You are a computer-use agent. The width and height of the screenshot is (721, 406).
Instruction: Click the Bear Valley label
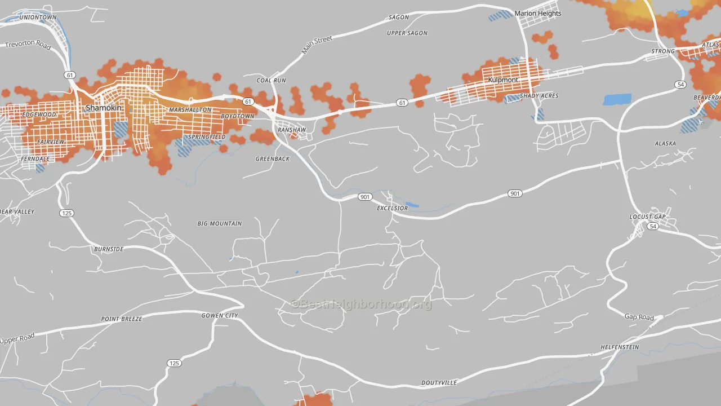coord(17,212)
